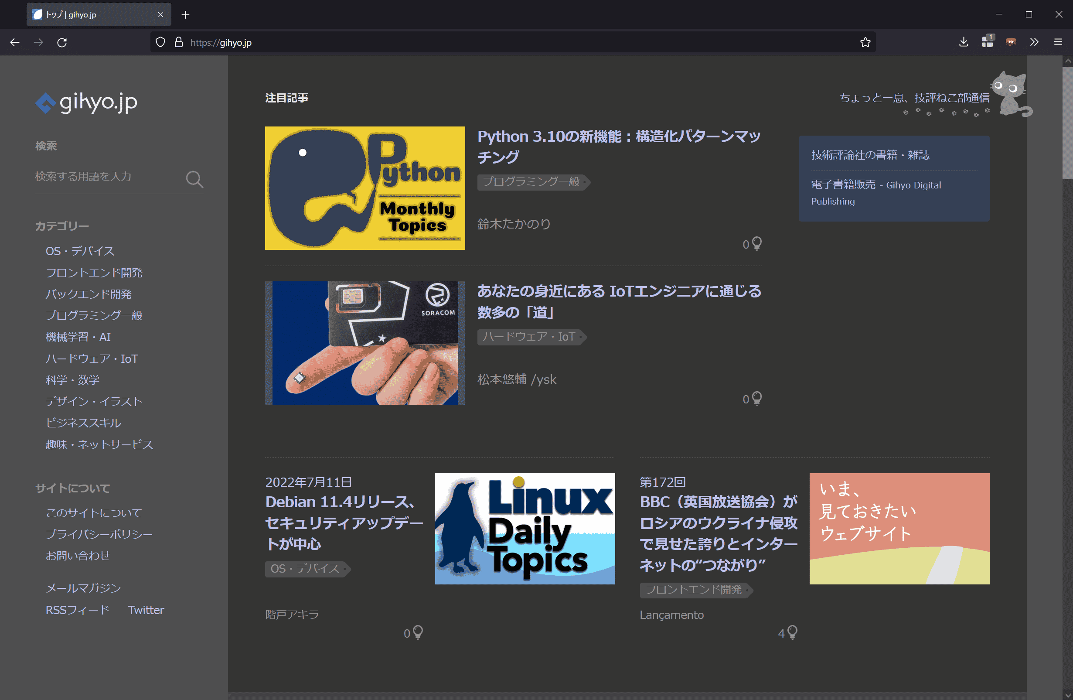The width and height of the screenshot is (1073, 700).
Task: Open the フロントエンド開発 category in sidebar
Action: click(94, 273)
